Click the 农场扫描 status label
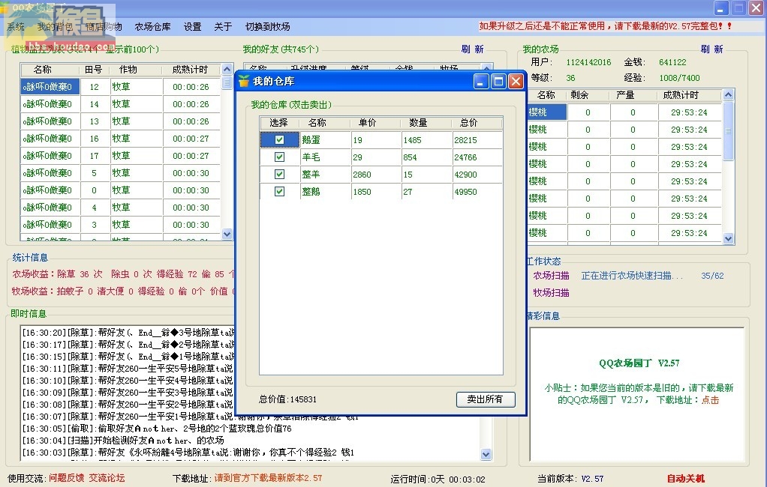 click(x=552, y=276)
